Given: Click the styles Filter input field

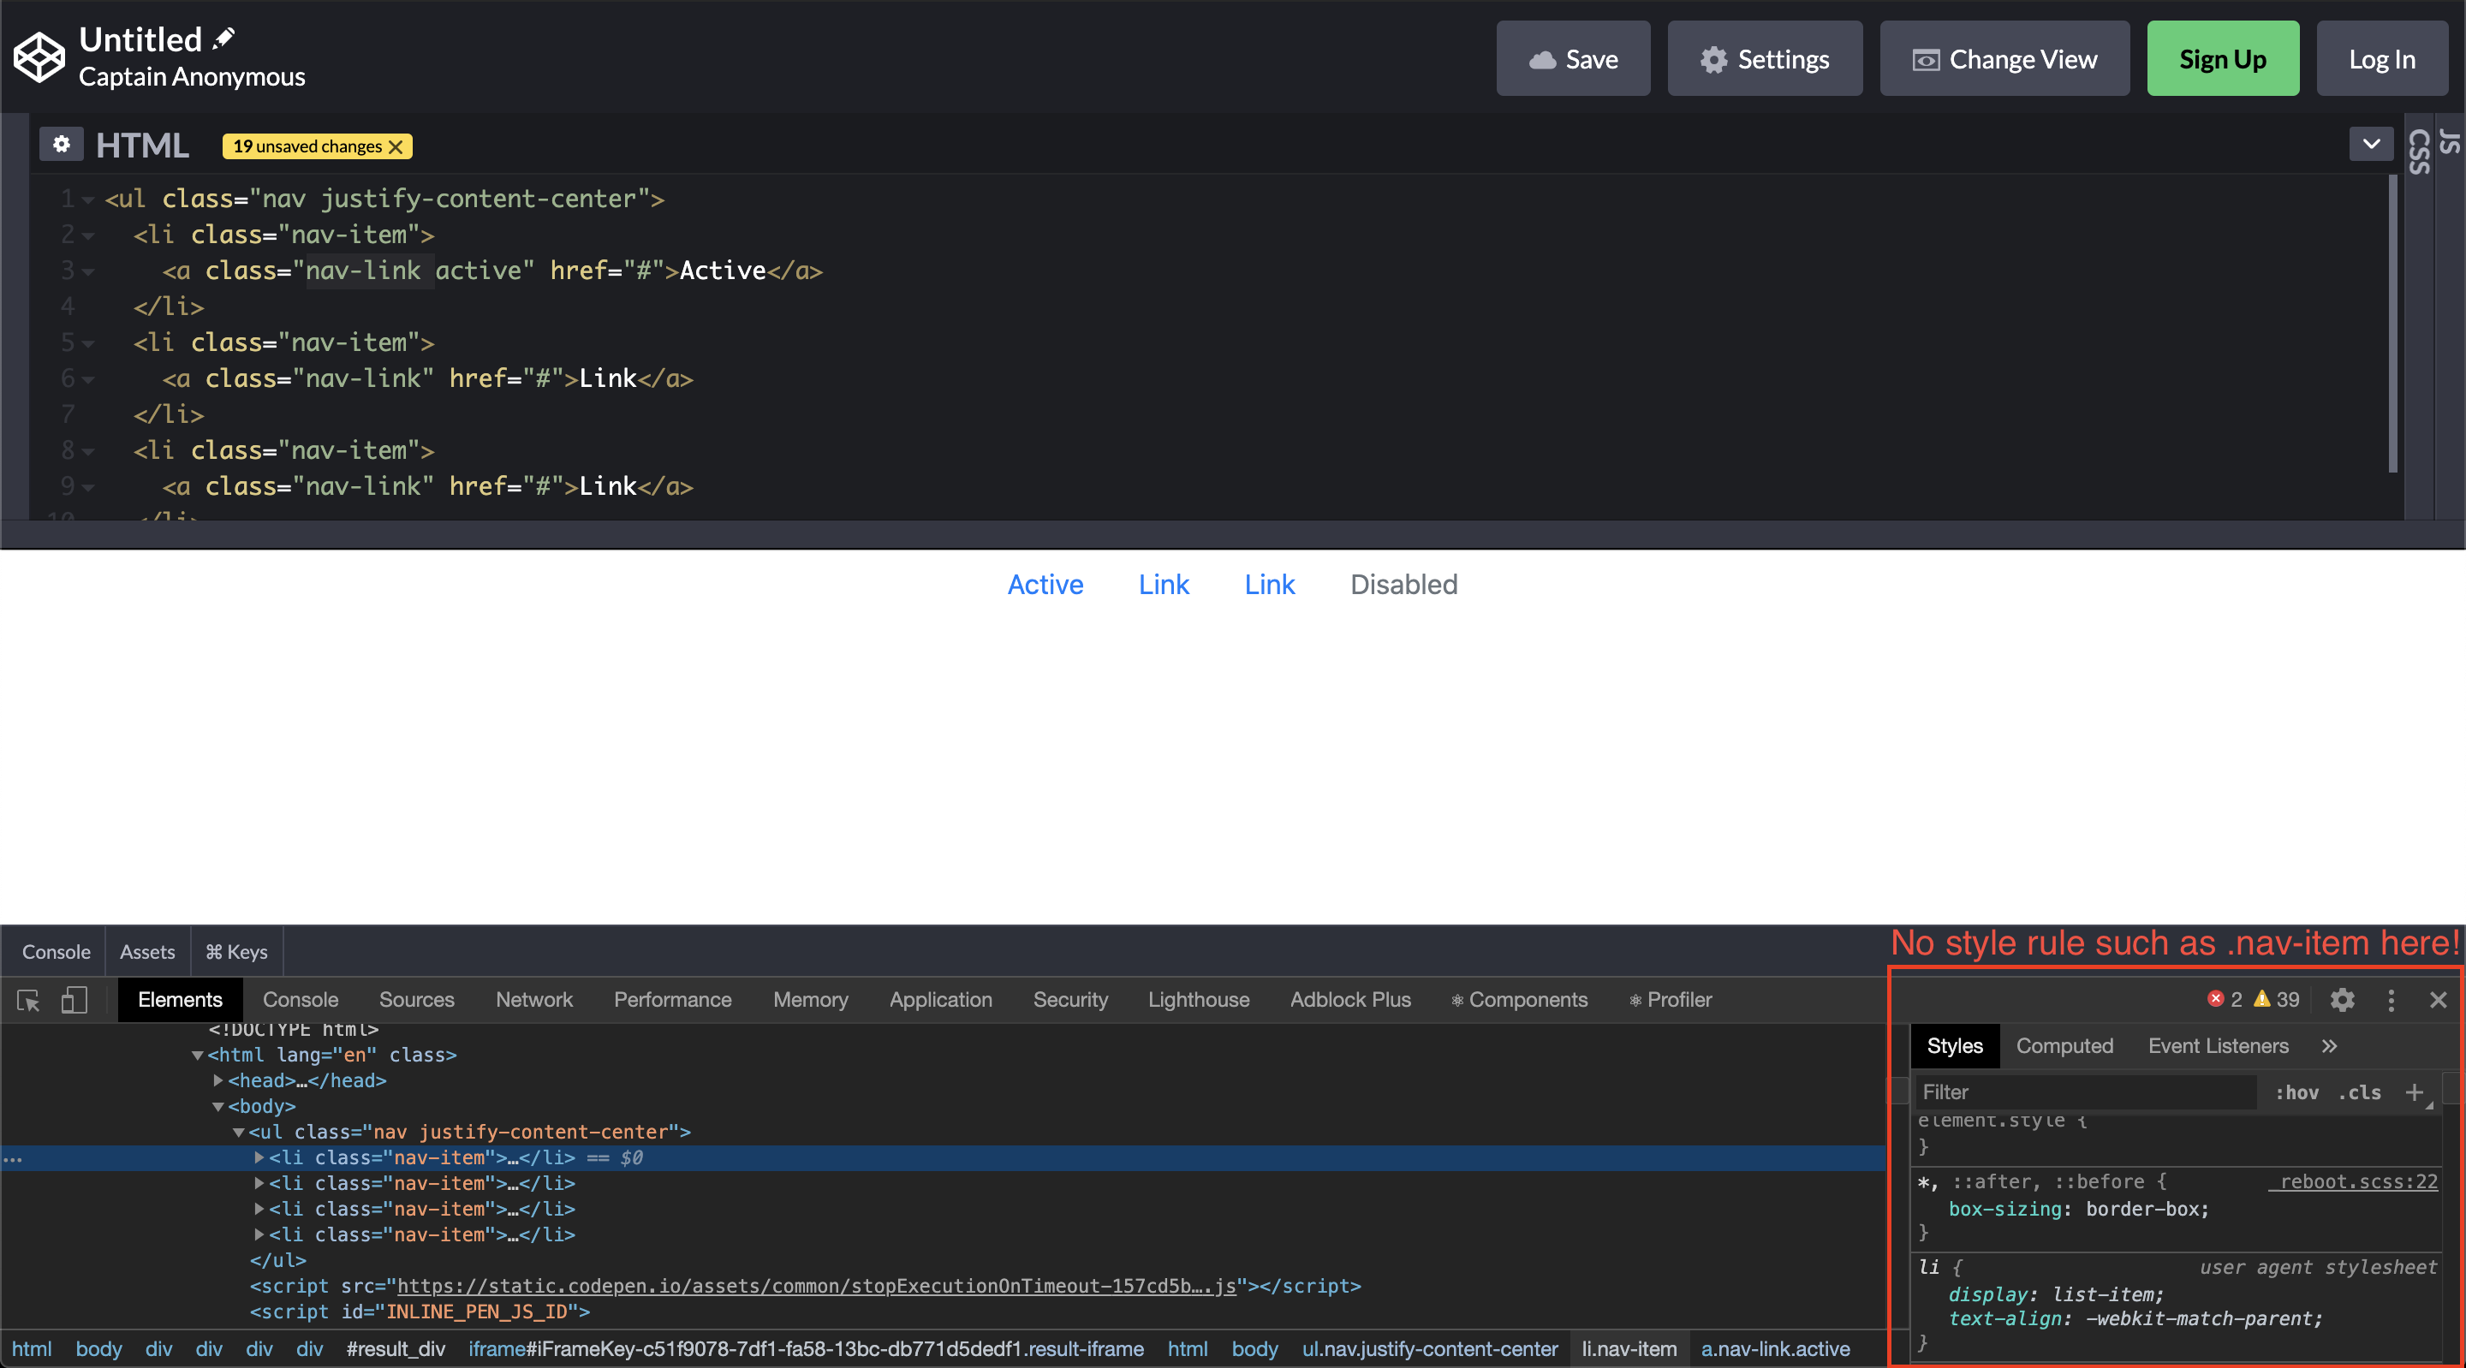Looking at the screenshot, I should tap(2084, 1091).
